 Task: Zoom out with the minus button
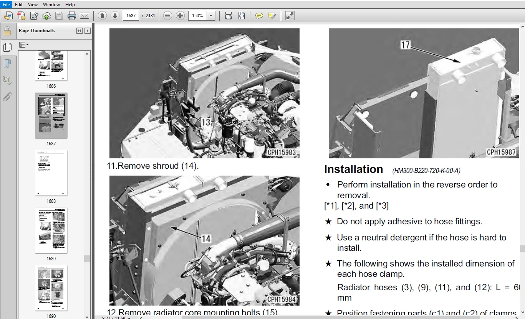[167, 16]
